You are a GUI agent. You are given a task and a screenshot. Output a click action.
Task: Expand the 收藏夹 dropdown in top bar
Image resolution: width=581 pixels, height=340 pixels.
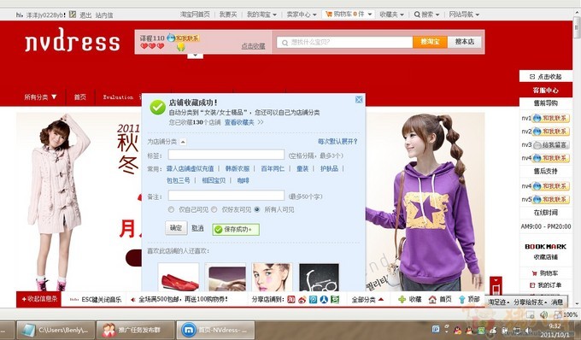391,15
